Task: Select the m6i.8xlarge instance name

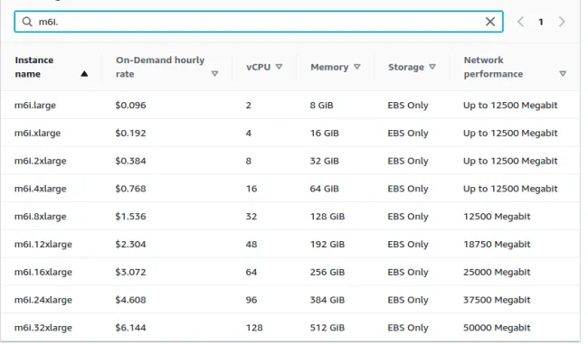Action: [40, 217]
